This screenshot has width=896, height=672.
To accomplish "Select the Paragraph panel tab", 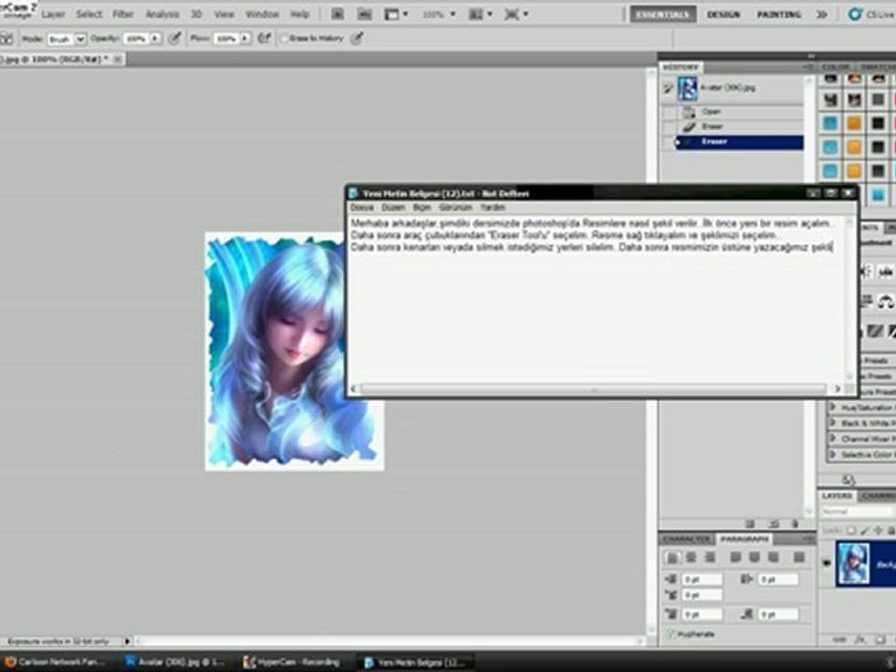I will pos(744,539).
